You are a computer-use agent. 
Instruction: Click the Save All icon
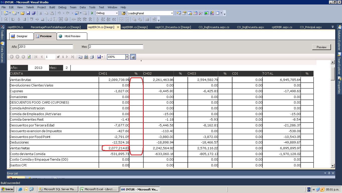click(x=33, y=13)
